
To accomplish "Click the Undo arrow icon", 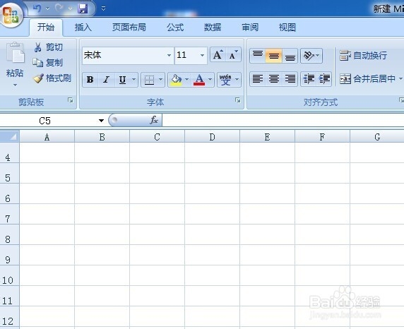I will pyautogui.click(x=37, y=8).
